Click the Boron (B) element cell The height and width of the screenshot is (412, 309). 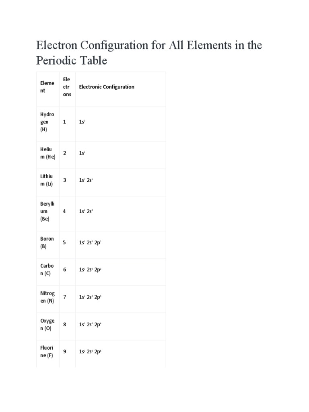[x=47, y=243]
